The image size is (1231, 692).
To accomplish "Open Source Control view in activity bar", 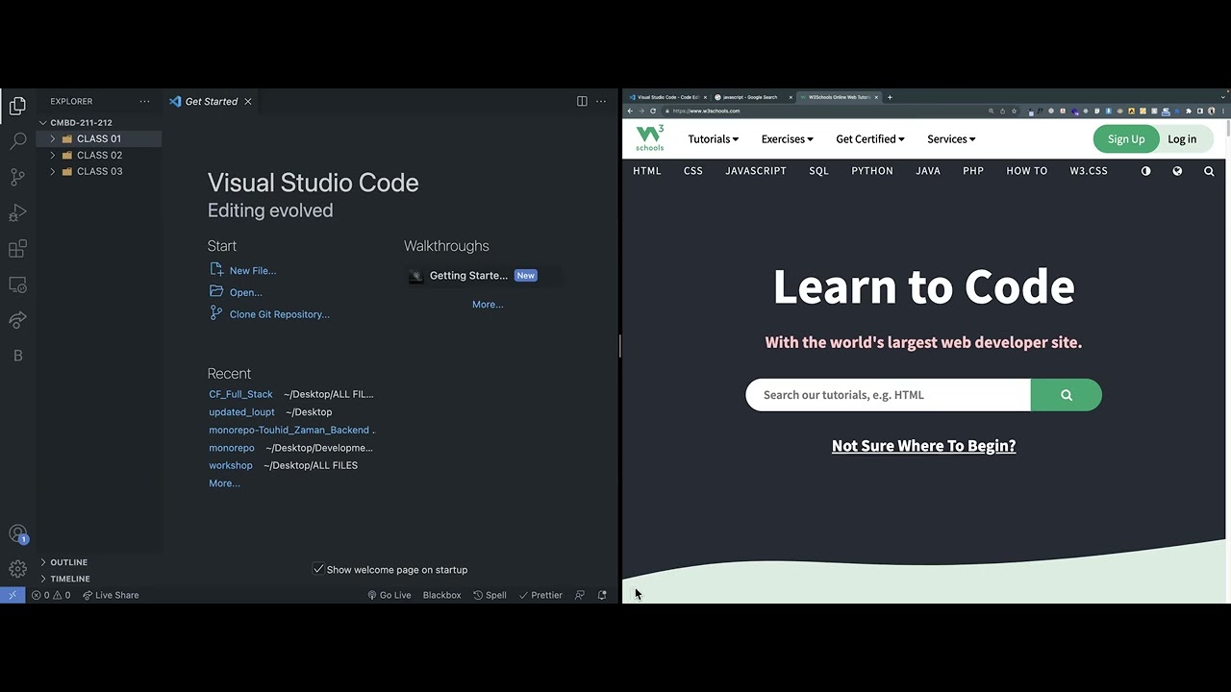I will click(17, 177).
